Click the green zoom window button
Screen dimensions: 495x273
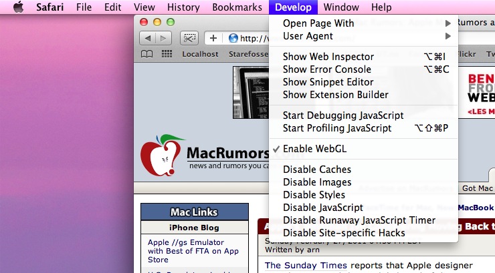[171, 22]
